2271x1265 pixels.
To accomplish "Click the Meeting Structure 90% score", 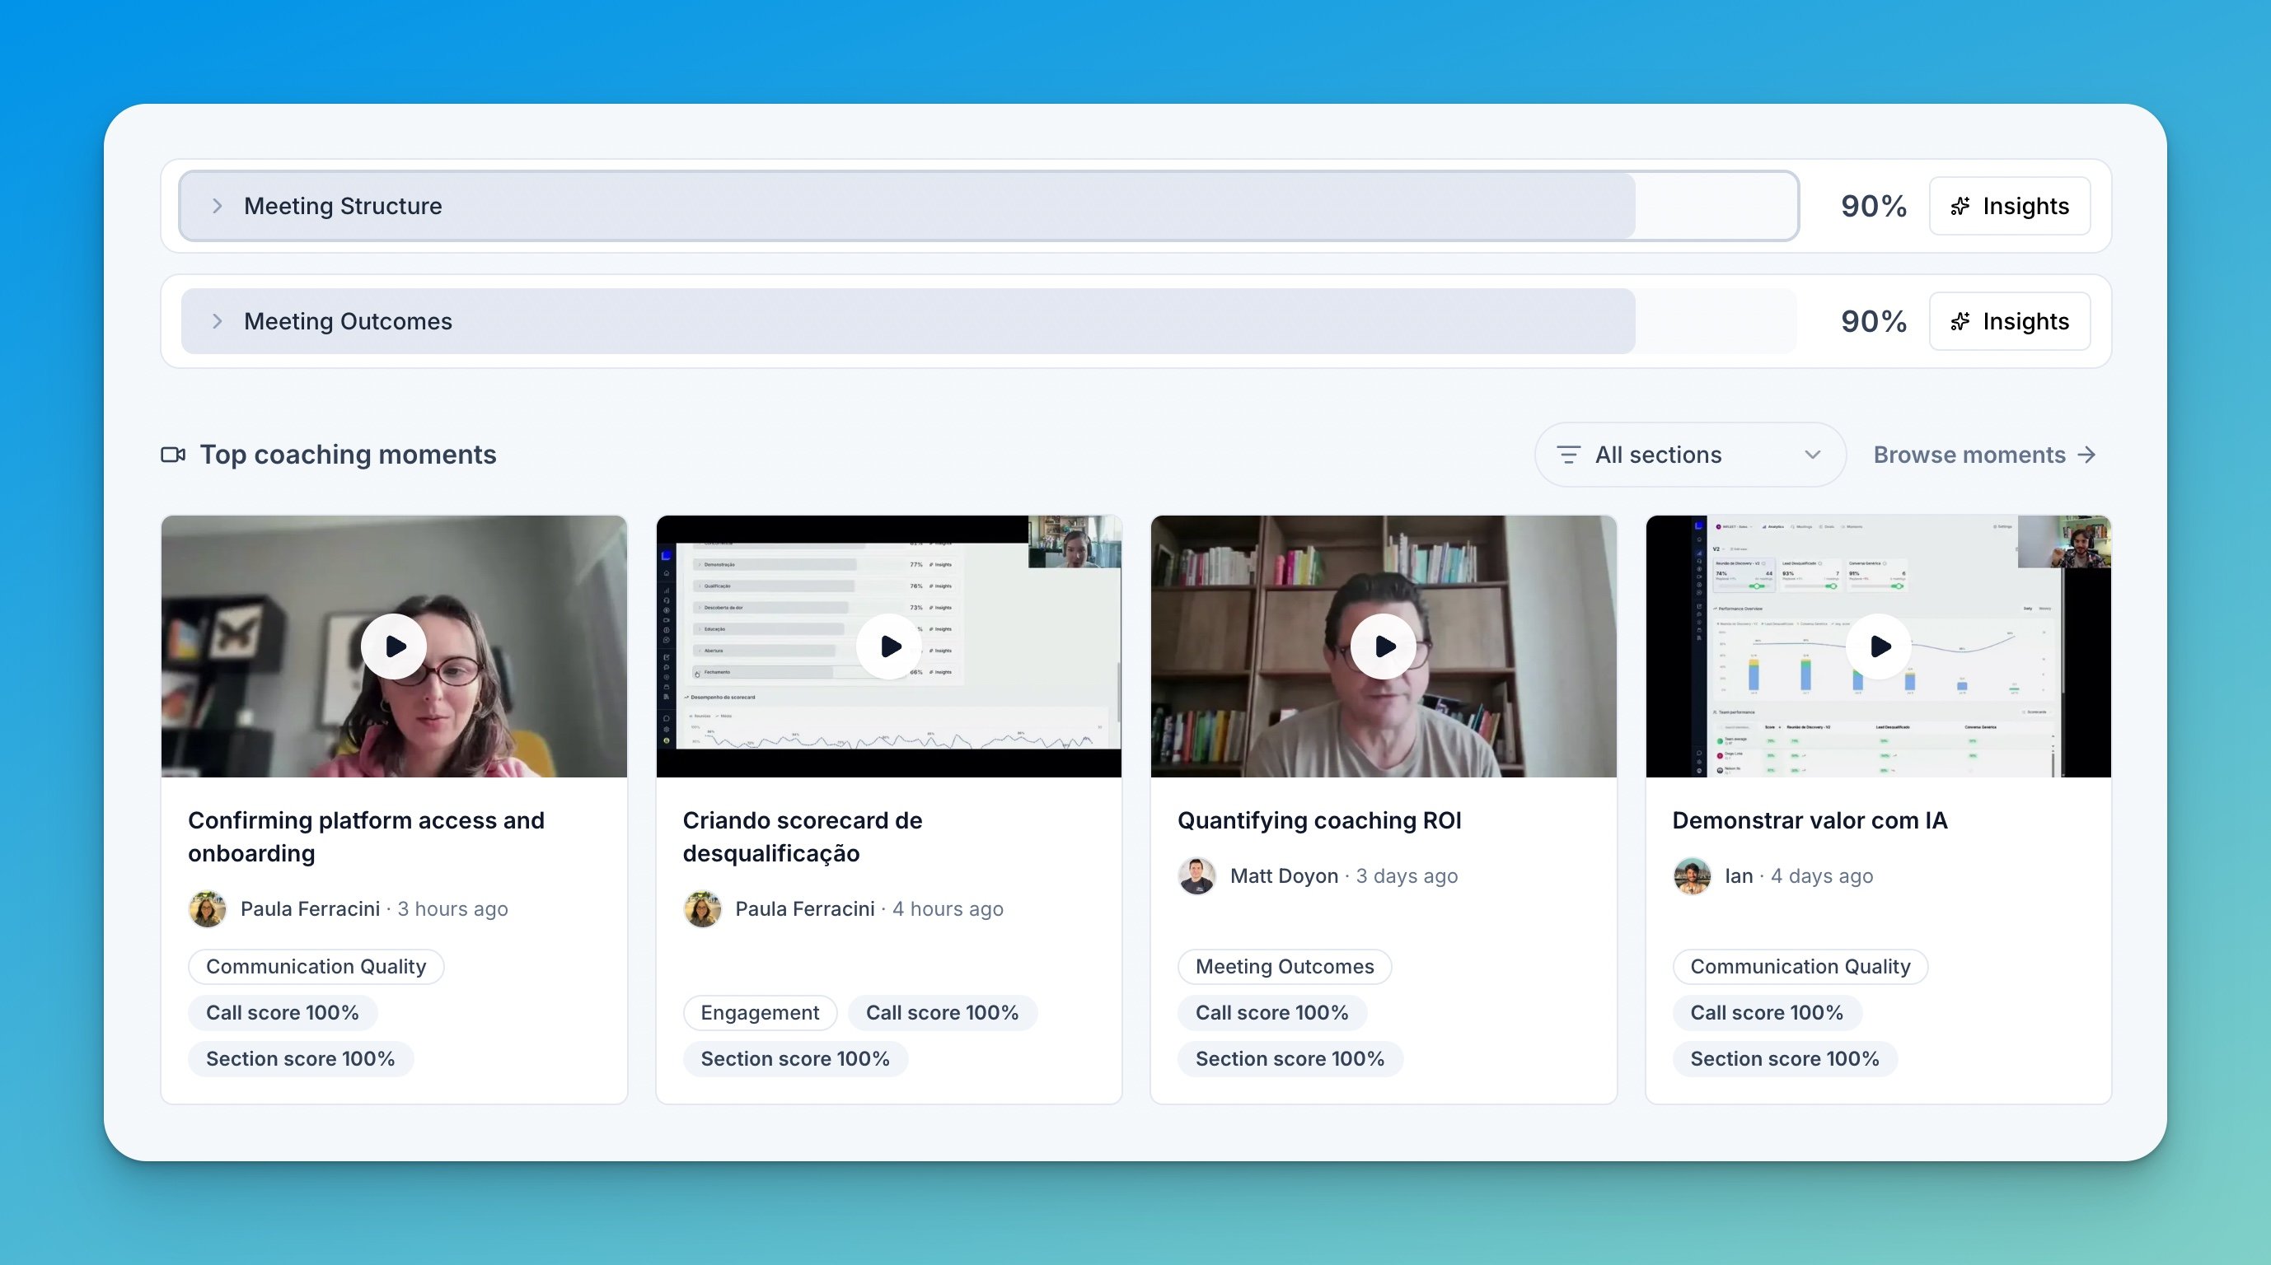I will pos(1873,206).
